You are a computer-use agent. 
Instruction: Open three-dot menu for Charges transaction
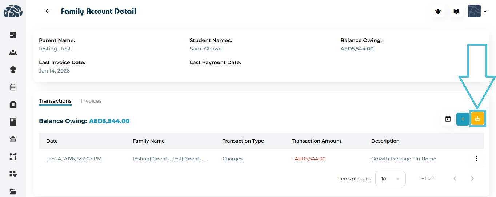(x=476, y=159)
